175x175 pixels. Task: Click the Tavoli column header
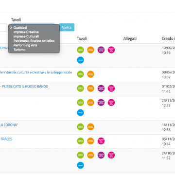click(x=82, y=38)
